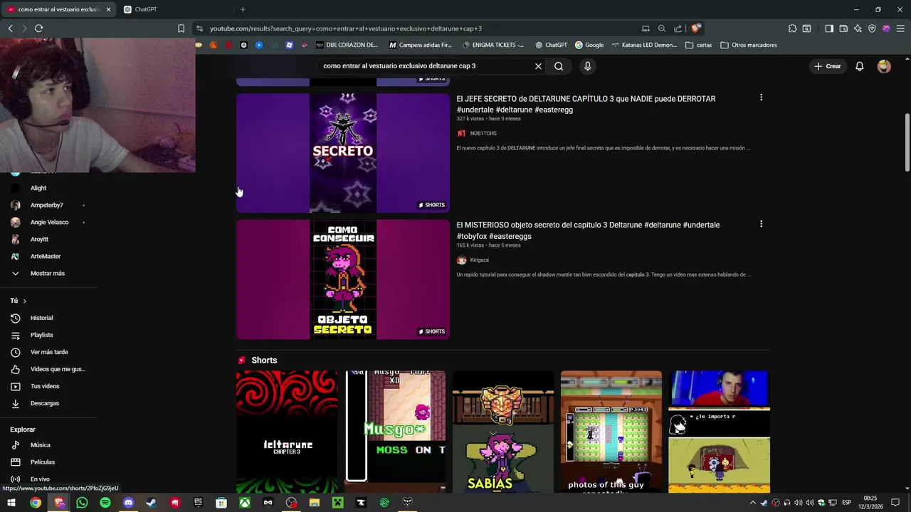
Task: Expand the Tú section chevron
Action: click(x=24, y=301)
